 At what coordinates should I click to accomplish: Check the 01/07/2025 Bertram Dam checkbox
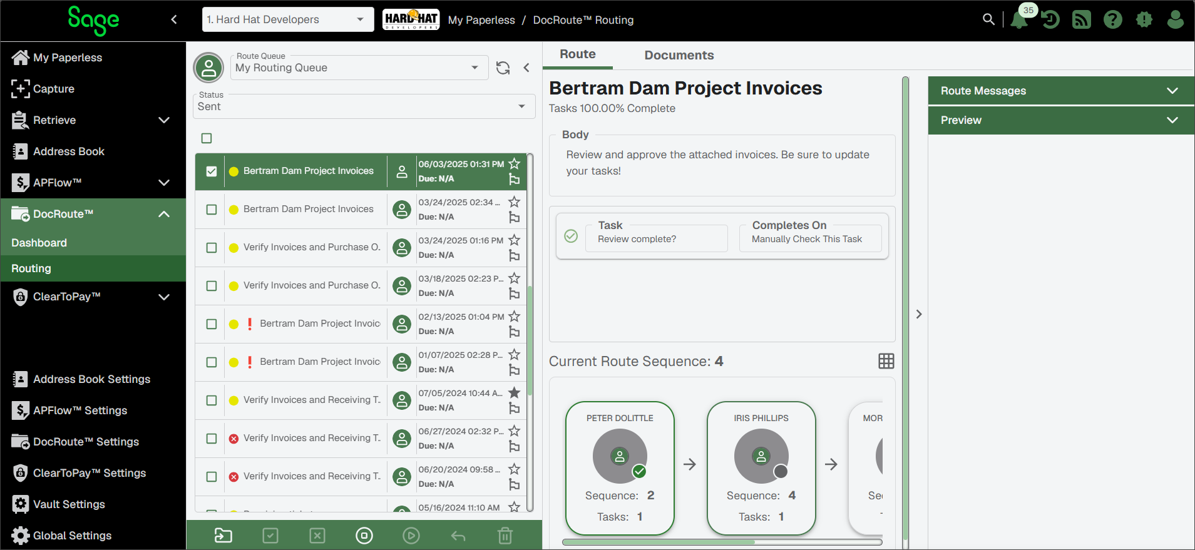click(x=212, y=362)
